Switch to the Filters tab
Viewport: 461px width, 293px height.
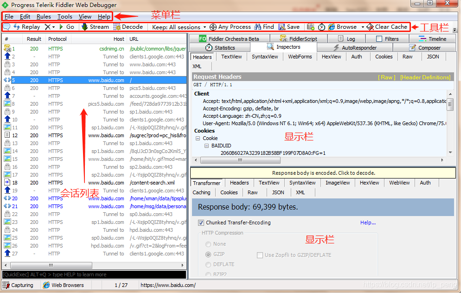pos(387,38)
